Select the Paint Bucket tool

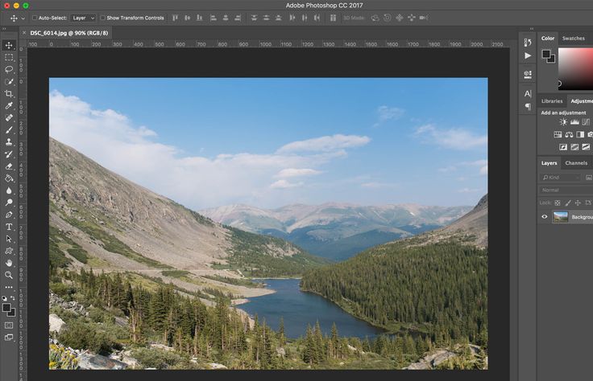pyautogui.click(x=9, y=178)
